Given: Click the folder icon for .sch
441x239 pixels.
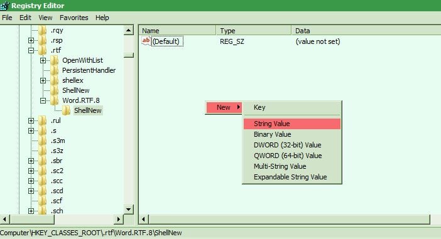Looking at the screenshot, I should point(43,211).
